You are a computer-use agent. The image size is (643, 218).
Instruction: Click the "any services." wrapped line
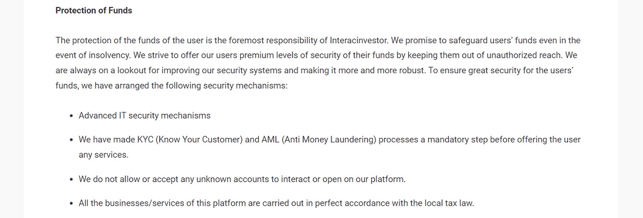pos(103,154)
